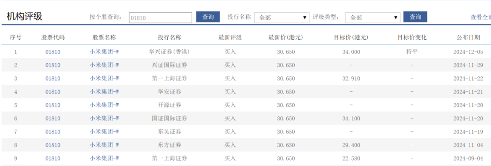Click target price 29.400
Screen dimensions: 491x166
coord(351,145)
